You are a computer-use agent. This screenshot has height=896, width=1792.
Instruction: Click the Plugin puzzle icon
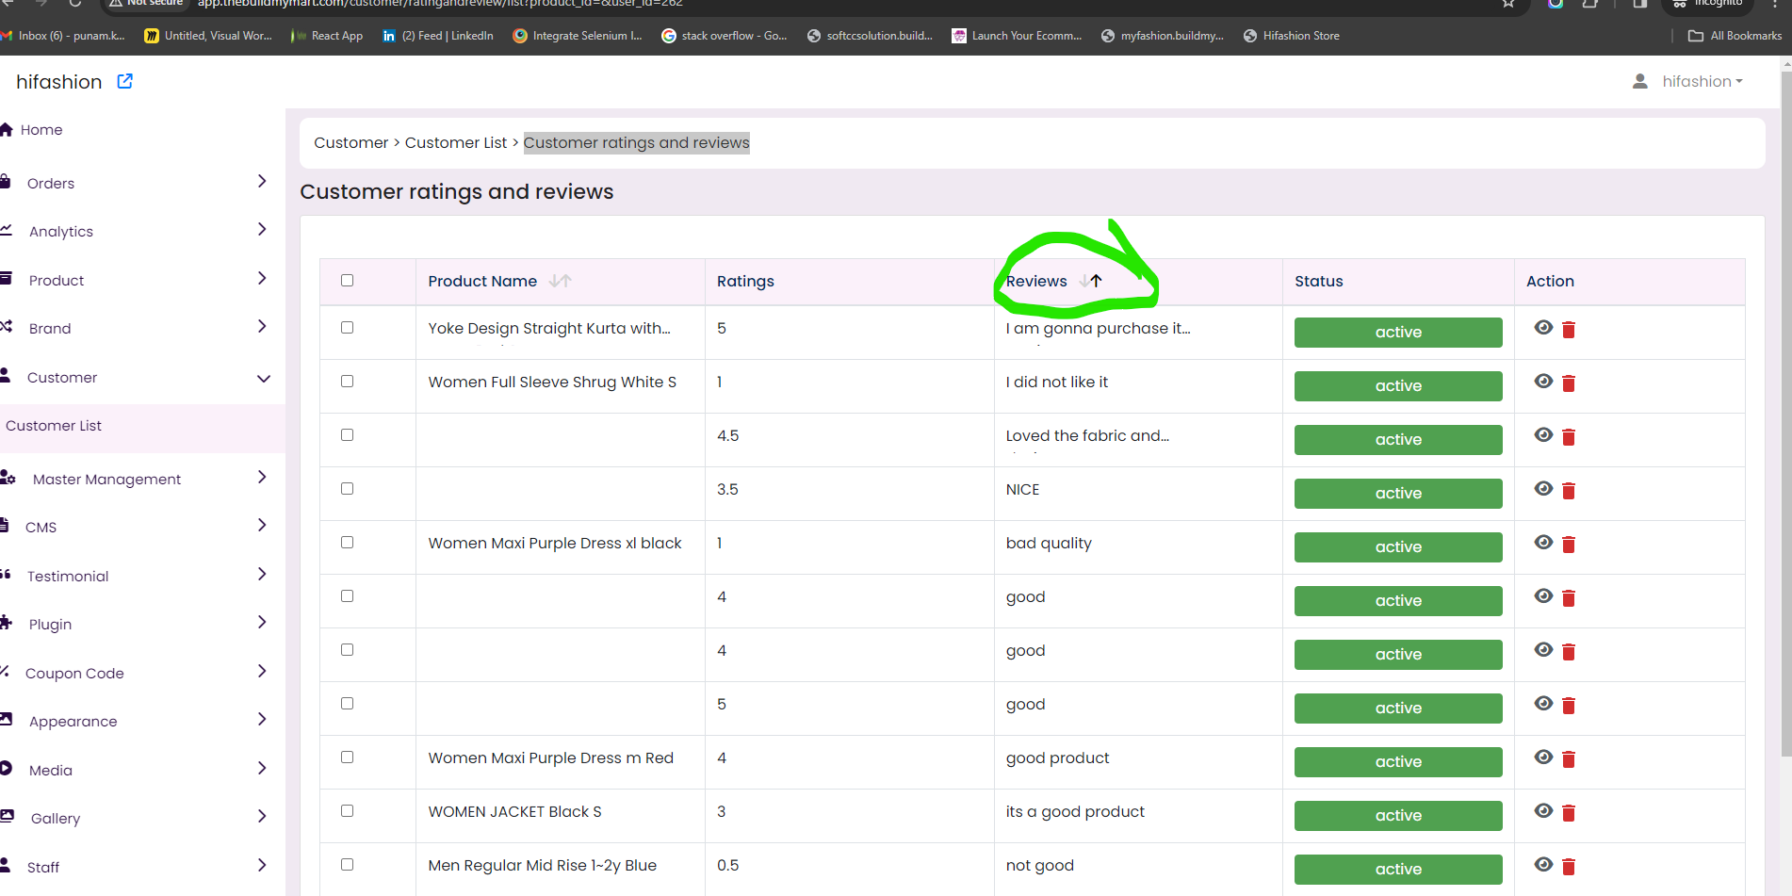(6, 622)
